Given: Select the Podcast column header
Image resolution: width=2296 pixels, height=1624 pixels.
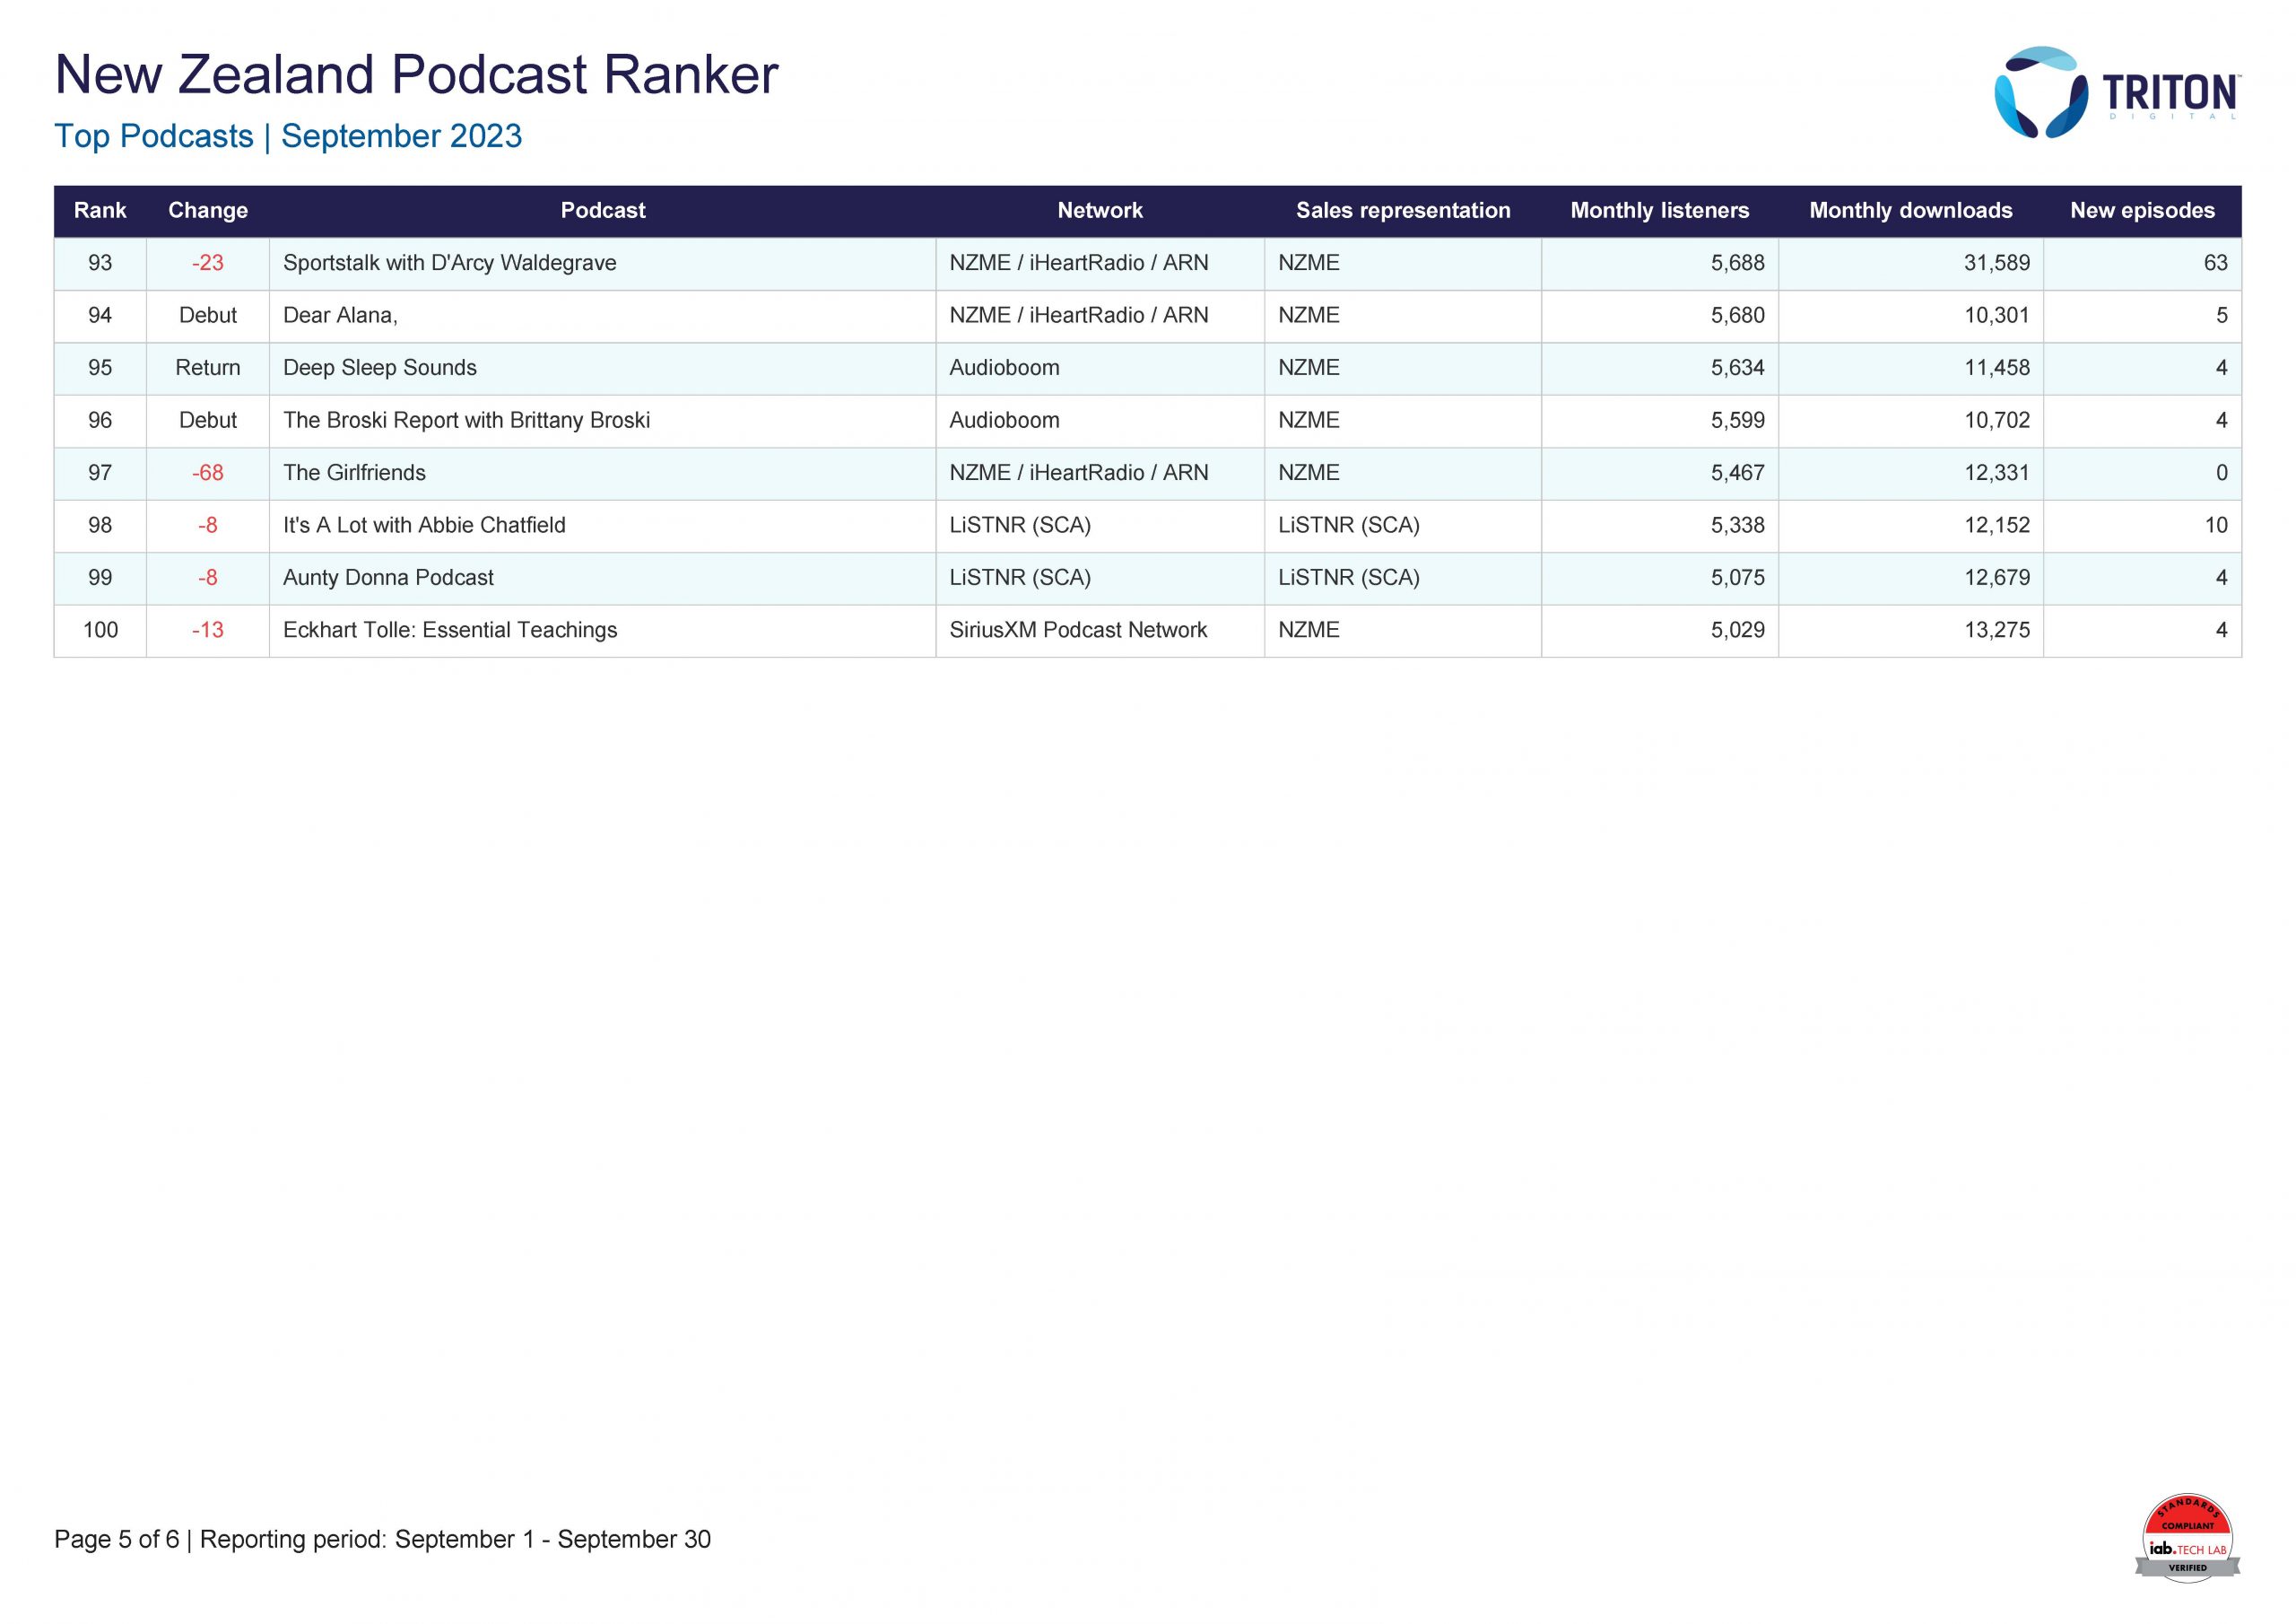Looking at the screenshot, I should point(603,210).
